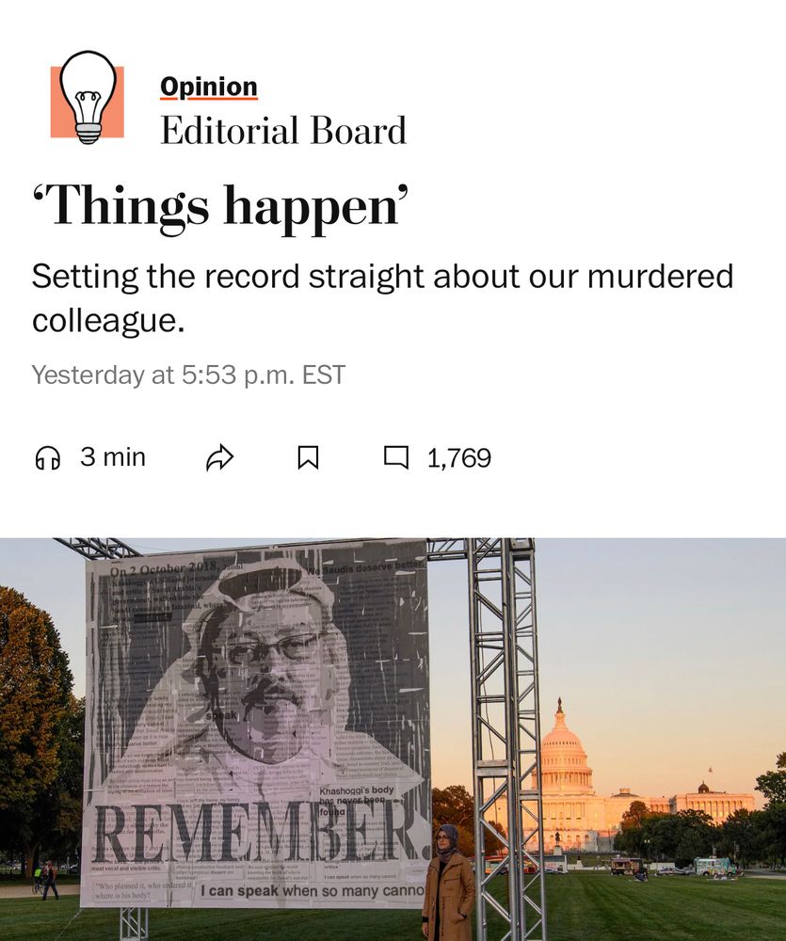Click the lightbulb Opinion section icon
Viewport: 786px width, 941px height.
pyautogui.click(x=88, y=98)
